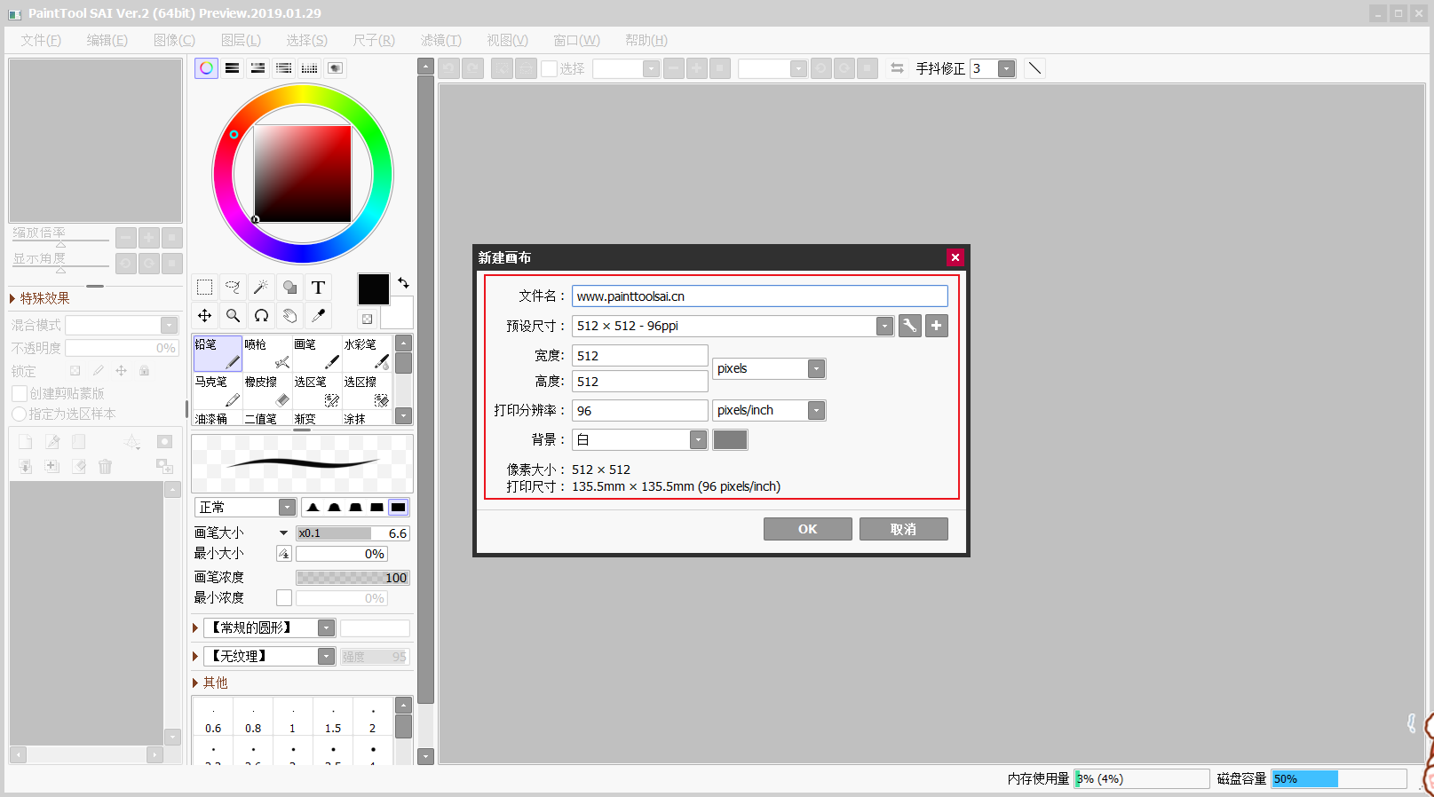1434x797 pixels.
Task: Toggle 创建剪贴蒙版 checkbox
Action: 20,393
